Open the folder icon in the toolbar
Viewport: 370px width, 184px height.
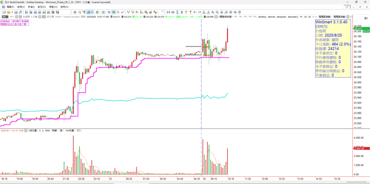pyautogui.click(x=8, y=12)
